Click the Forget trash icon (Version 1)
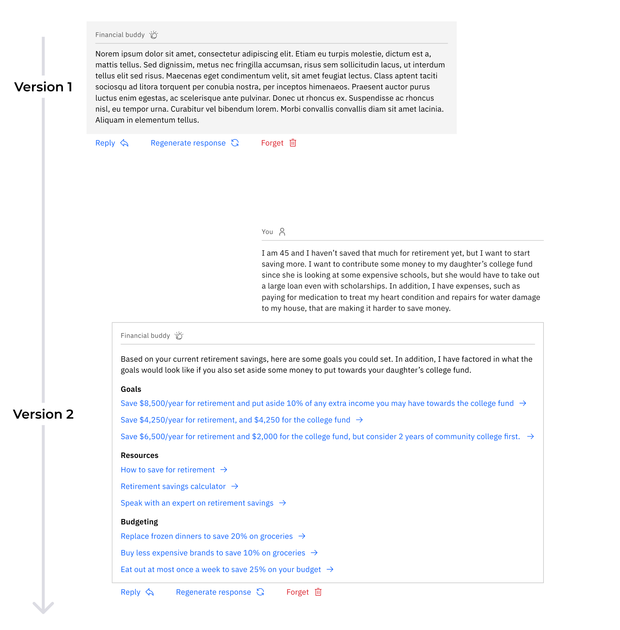The height and width of the screenshot is (630, 620). click(x=293, y=142)
